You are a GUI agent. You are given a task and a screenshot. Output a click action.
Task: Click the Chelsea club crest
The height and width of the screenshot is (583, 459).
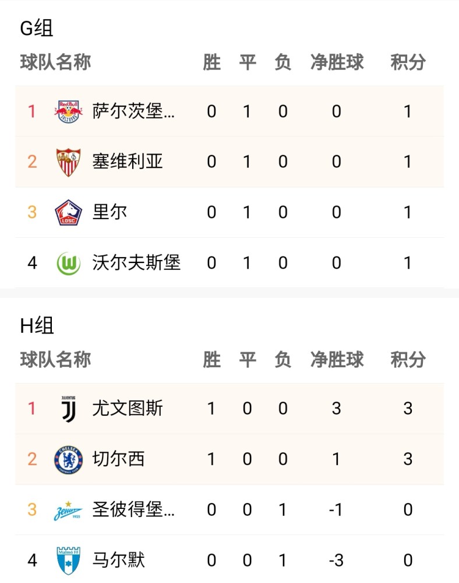68,459
